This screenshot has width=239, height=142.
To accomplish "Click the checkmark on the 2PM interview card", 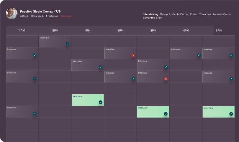I will click(133, 79).
